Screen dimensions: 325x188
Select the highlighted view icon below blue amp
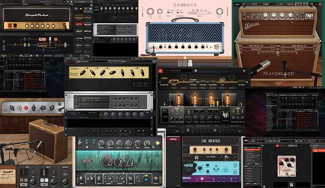[190, 64]
